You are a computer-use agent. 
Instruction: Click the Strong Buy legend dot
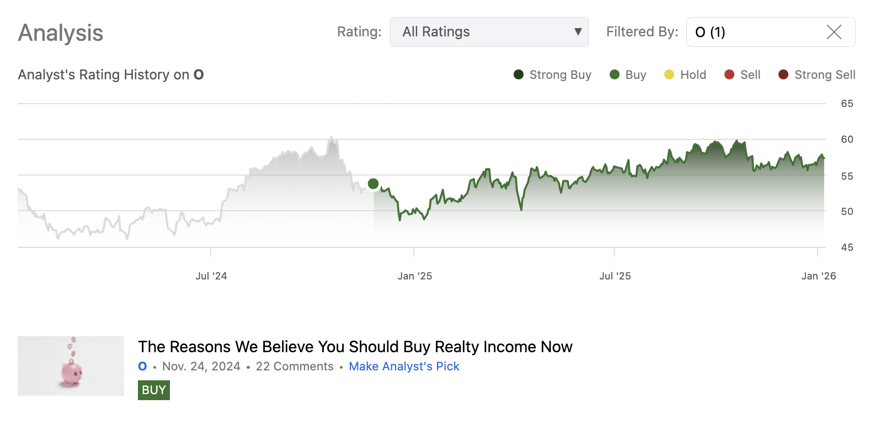(x=519, y=74)
